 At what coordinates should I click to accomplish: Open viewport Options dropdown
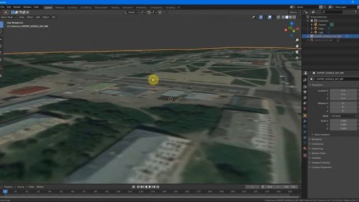tap(294, 12)
